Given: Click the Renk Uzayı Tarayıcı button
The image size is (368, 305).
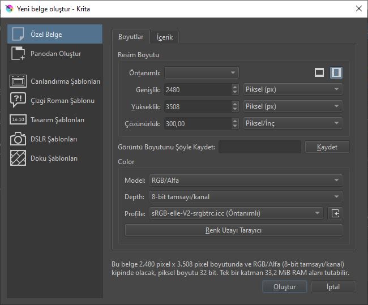Looking at the screenshot, I should (x=233, y=230).
